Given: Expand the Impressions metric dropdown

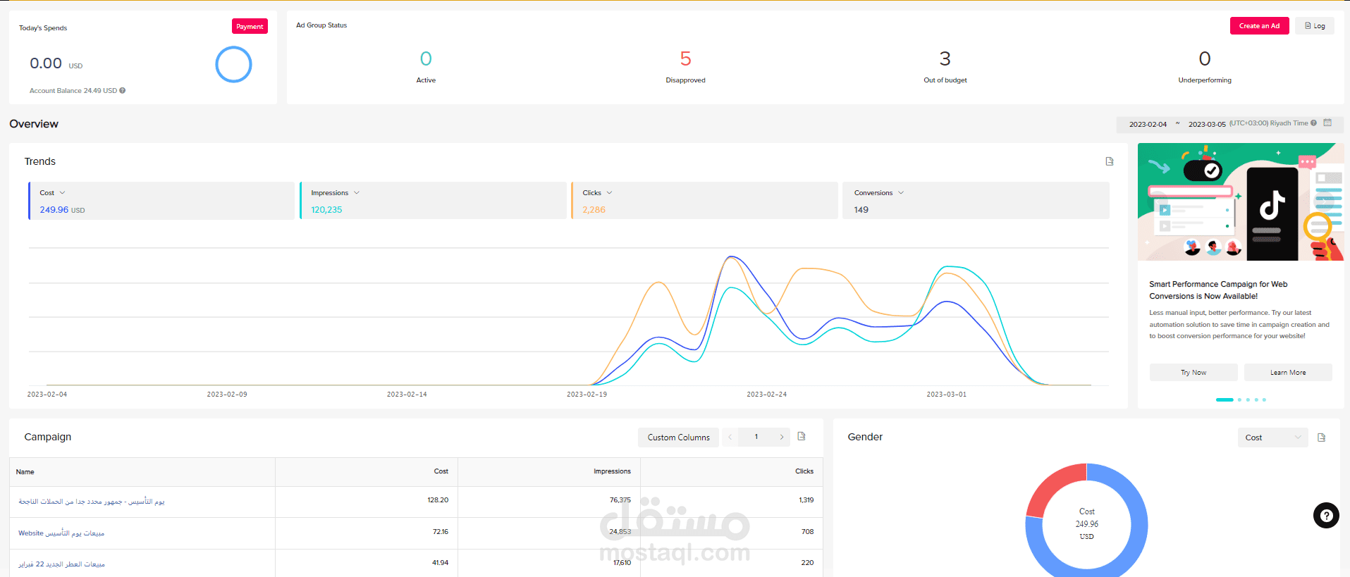Looking at the screenshot, I should [x=357, y=193].
